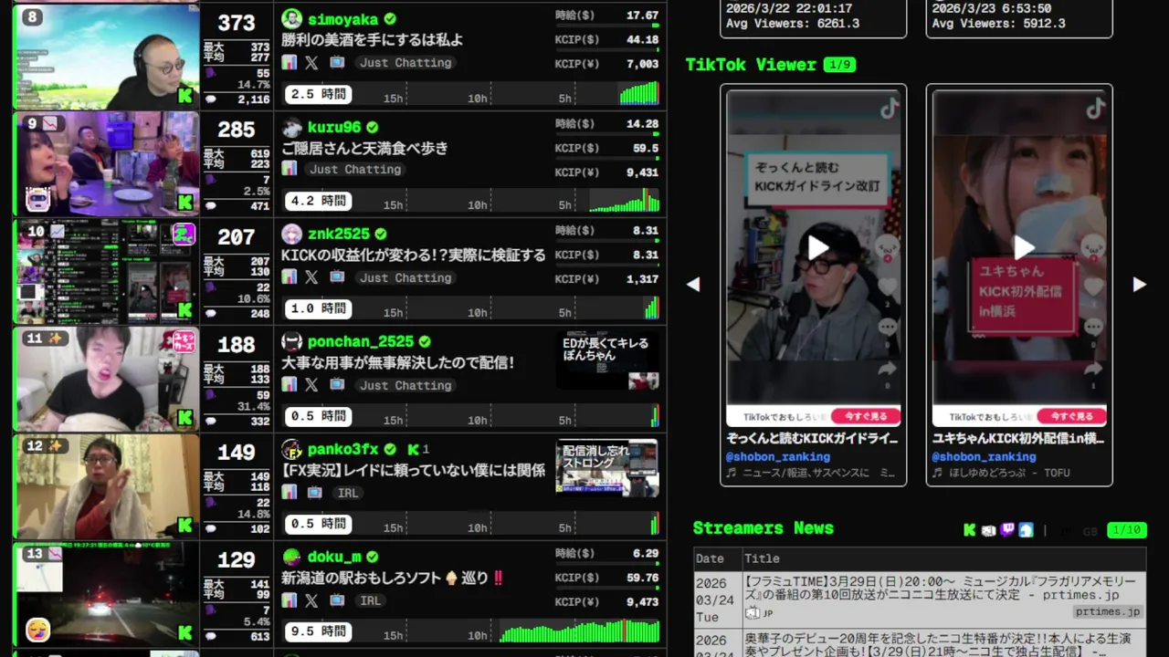Open @shobon_ranking link under Yuki-chan video

pyautogui.click(x=984, y=456)
